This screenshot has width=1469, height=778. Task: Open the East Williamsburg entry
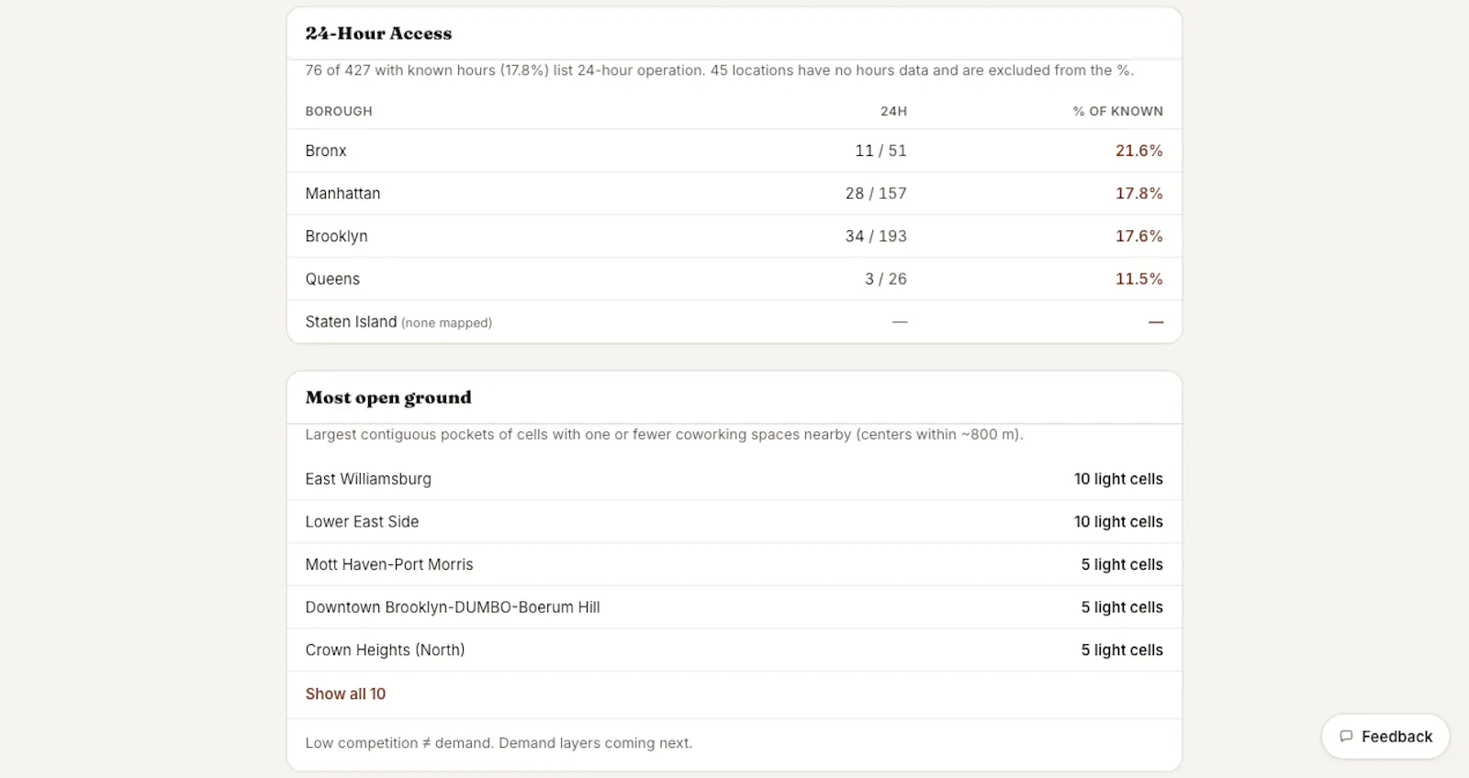(x=734, y=479)
